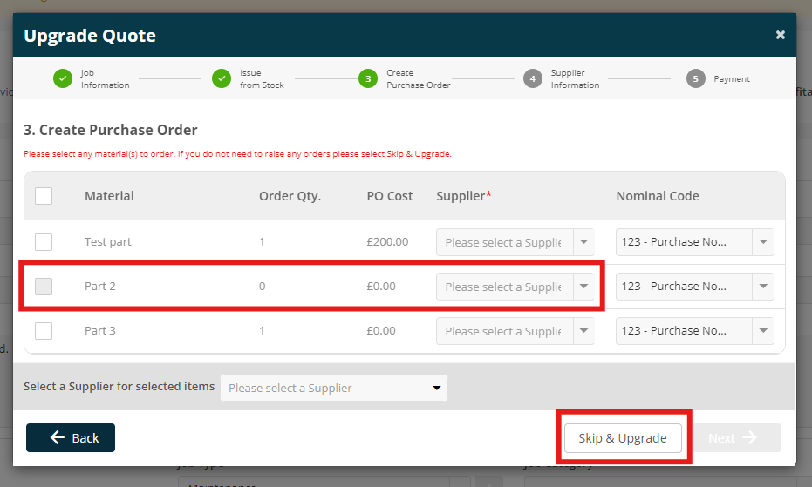
Task: Click the Part 3 material name
Action: point(100,331)
